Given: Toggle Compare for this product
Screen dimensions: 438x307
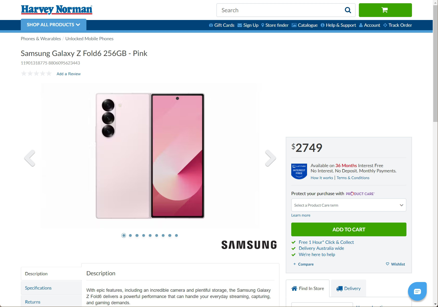Looking at the screenshot, I should 304,264.
